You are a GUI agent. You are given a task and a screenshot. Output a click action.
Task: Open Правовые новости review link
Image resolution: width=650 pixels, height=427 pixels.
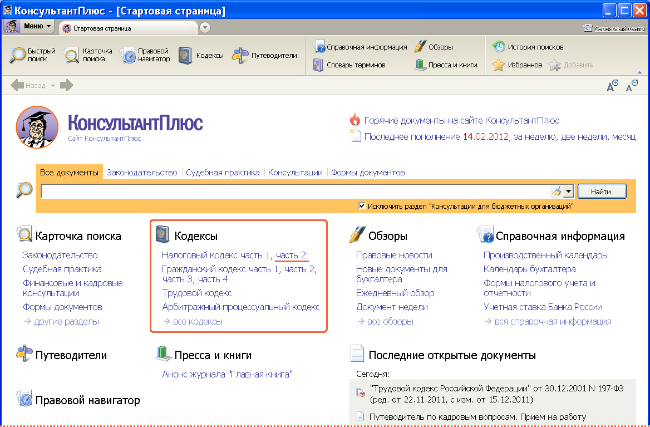pyautogui.click(x=394, y=256)
